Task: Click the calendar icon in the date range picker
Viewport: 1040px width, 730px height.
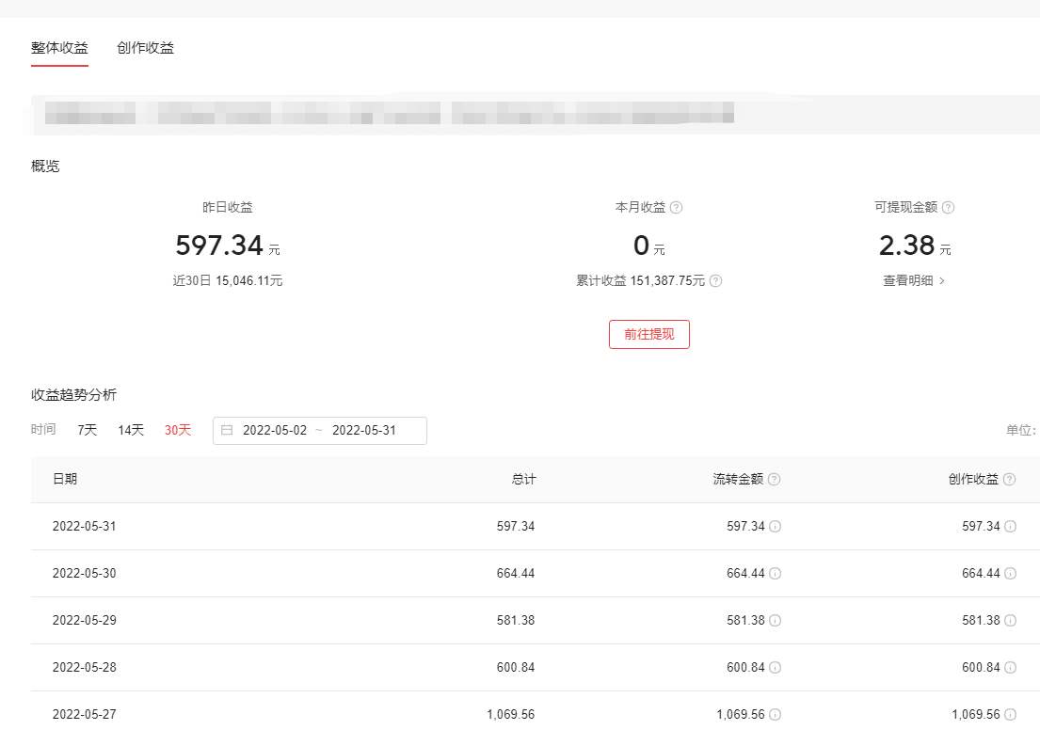Action: (227, 431)
